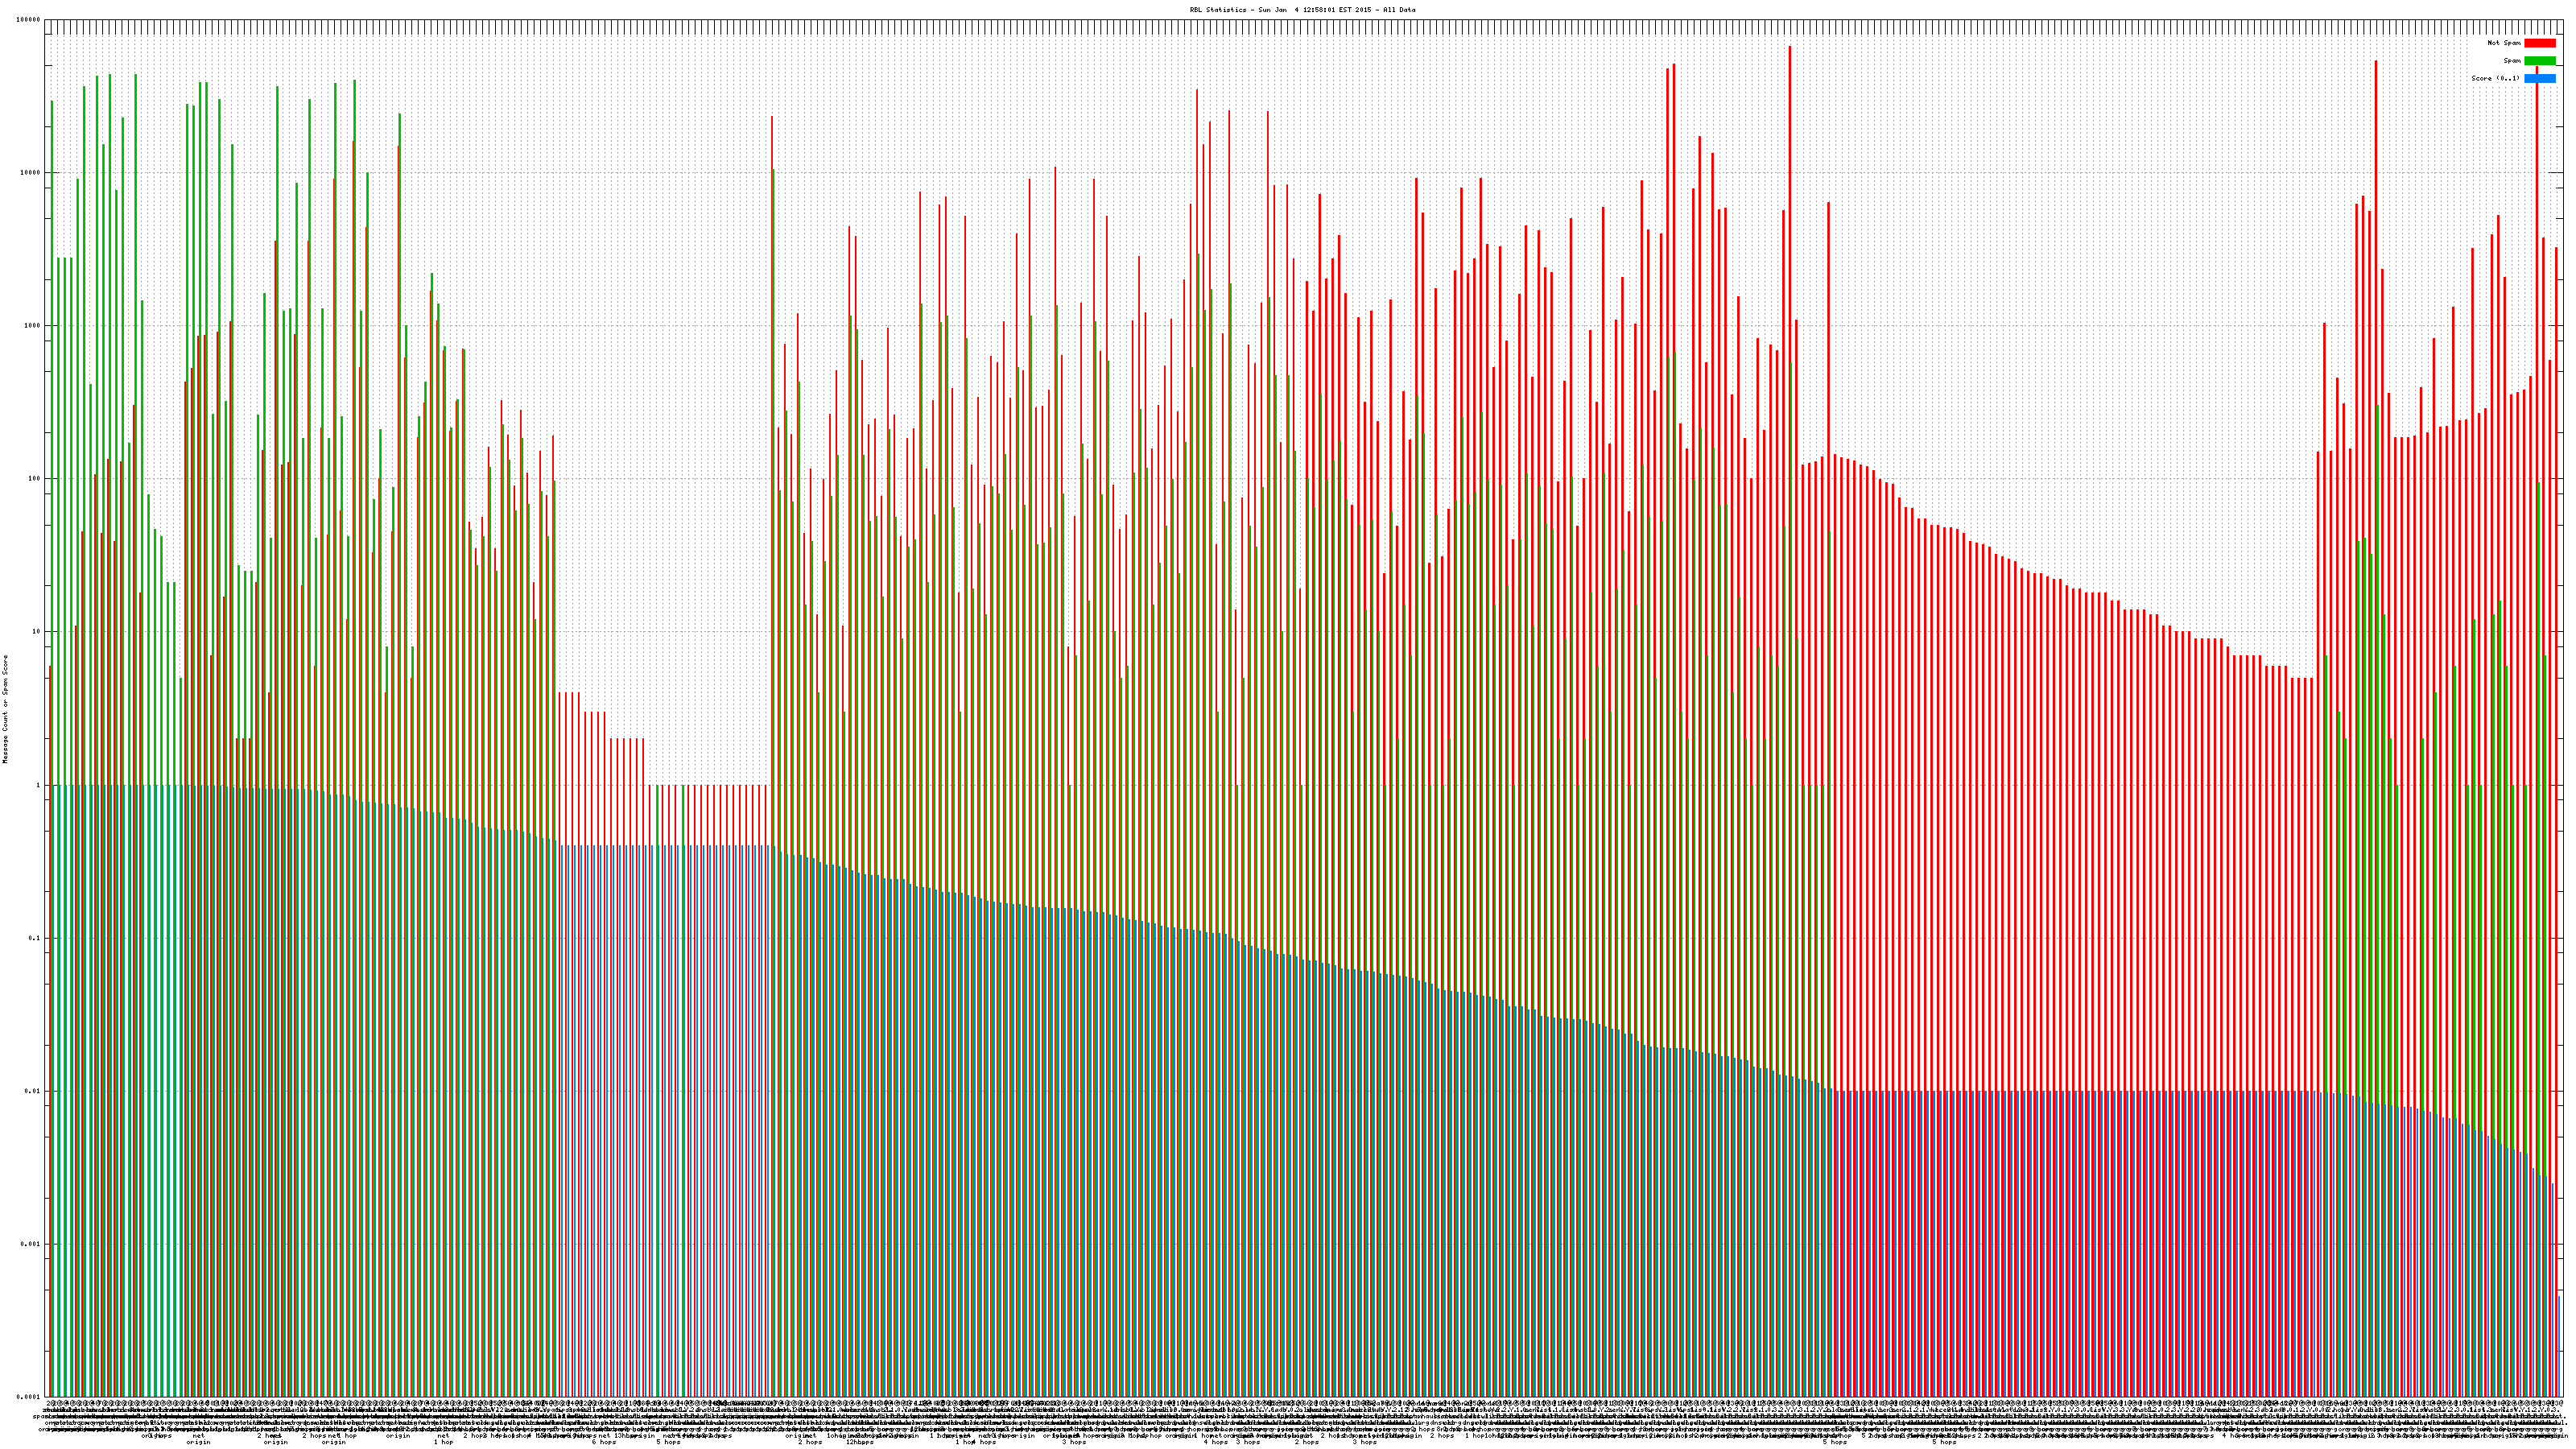
Task: Click the 1 y-axis tick label
Action: point(39,785)
